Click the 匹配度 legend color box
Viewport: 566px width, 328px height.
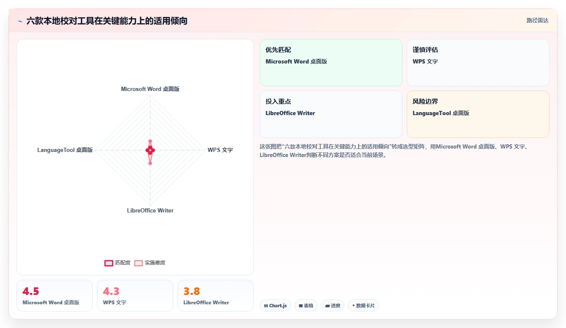pyautogui.click(x=109, y=263)
